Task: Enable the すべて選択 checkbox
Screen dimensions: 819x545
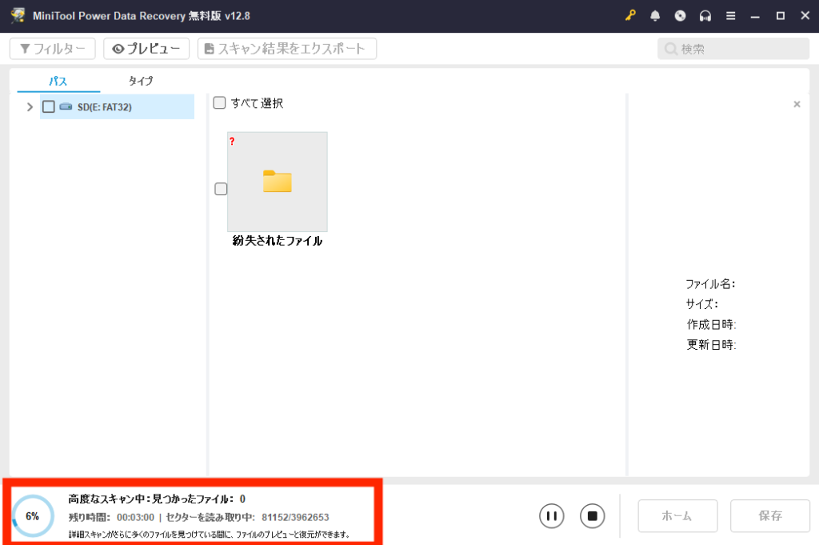Action: pyautogui.click(x=219, y=103)
